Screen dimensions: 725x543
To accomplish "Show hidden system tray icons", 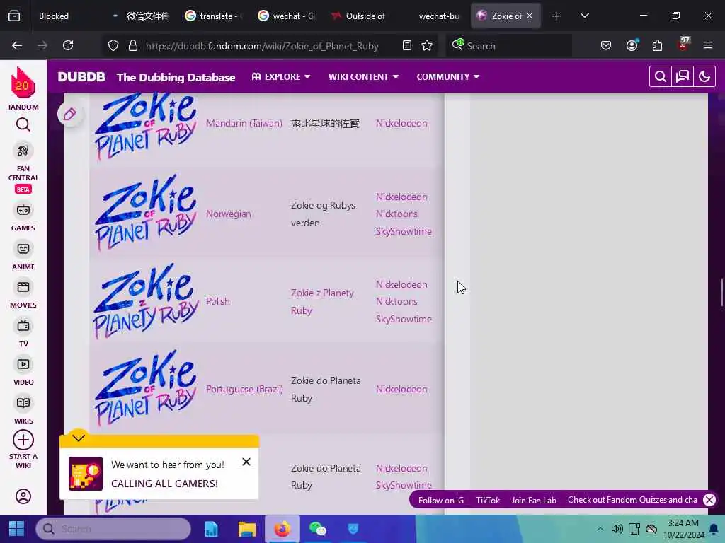I will click(600, 529).
